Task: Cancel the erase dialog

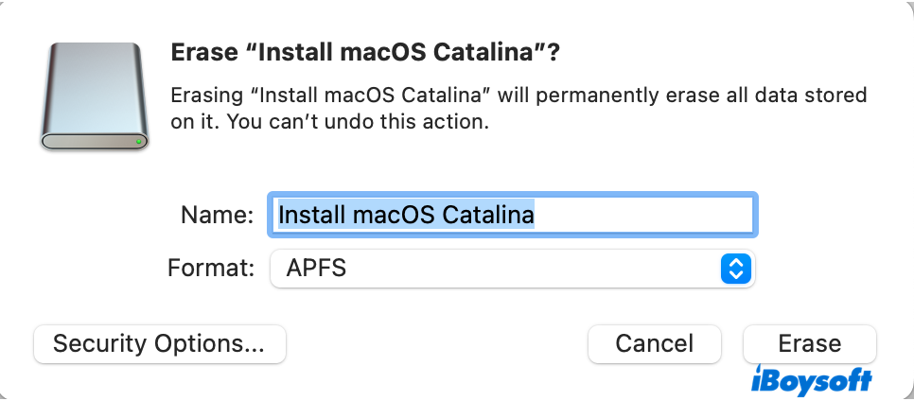Action: (654, 343)
